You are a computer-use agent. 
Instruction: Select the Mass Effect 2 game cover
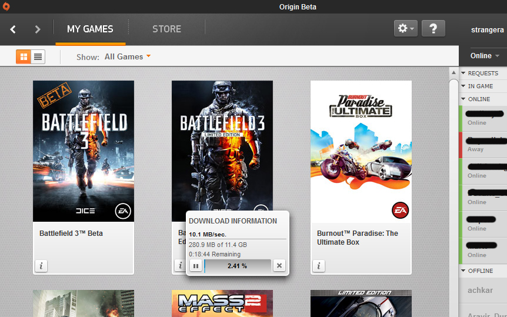tap(222, 303)
